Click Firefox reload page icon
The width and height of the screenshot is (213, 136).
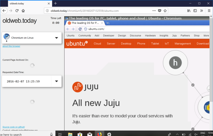pos(17,11)
